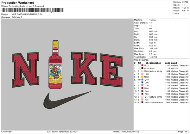Viewport: 190px width, 134px height.
Task: Select the grey swatch in stop row 8
Action: [x=142, y=85]
